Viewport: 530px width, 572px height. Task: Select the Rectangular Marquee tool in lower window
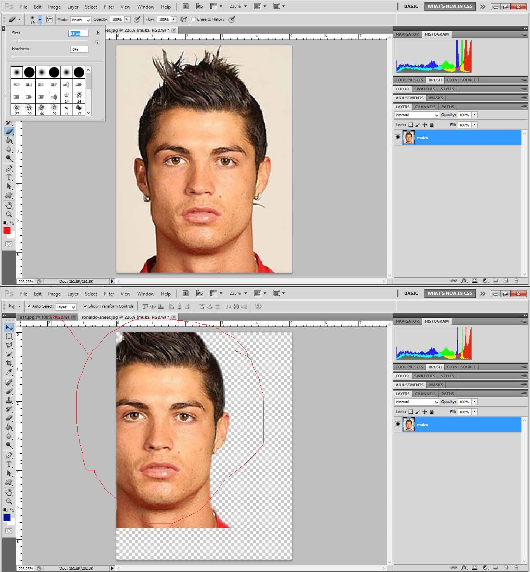(9, 336)
